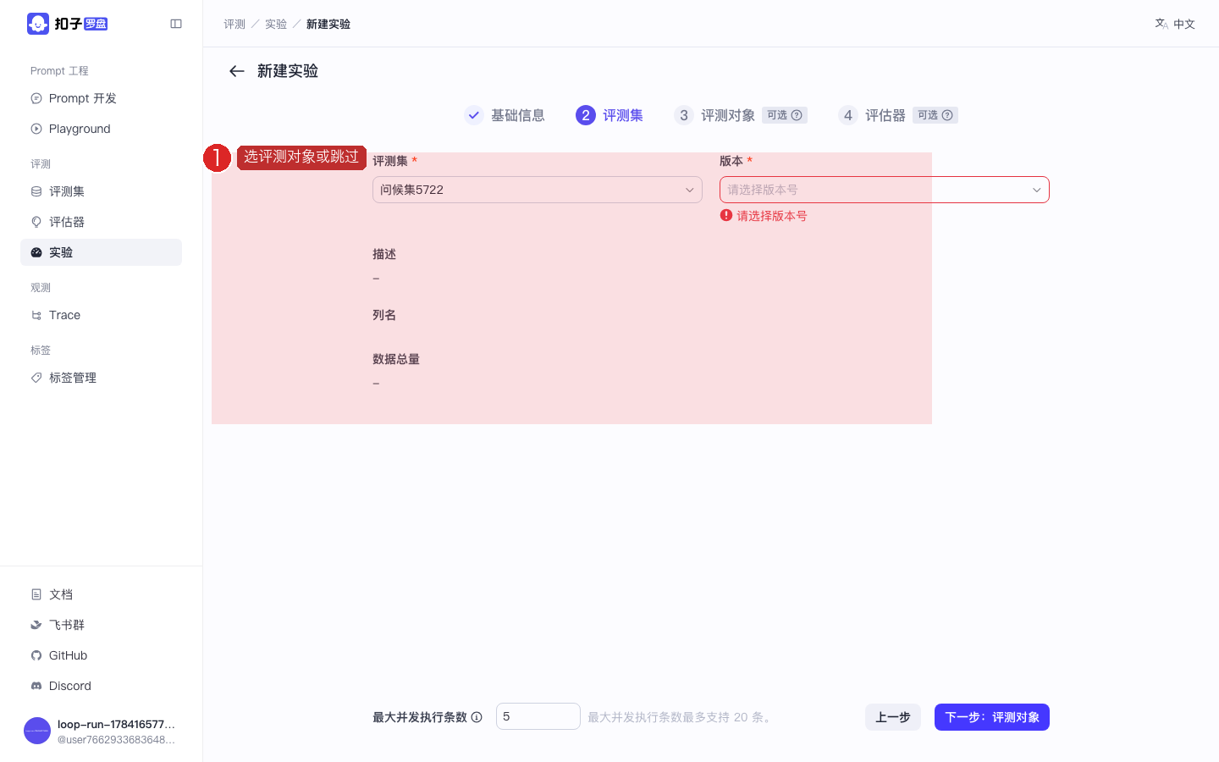
Task: Open Playground in the sidebar
Action: click(101, 129)
